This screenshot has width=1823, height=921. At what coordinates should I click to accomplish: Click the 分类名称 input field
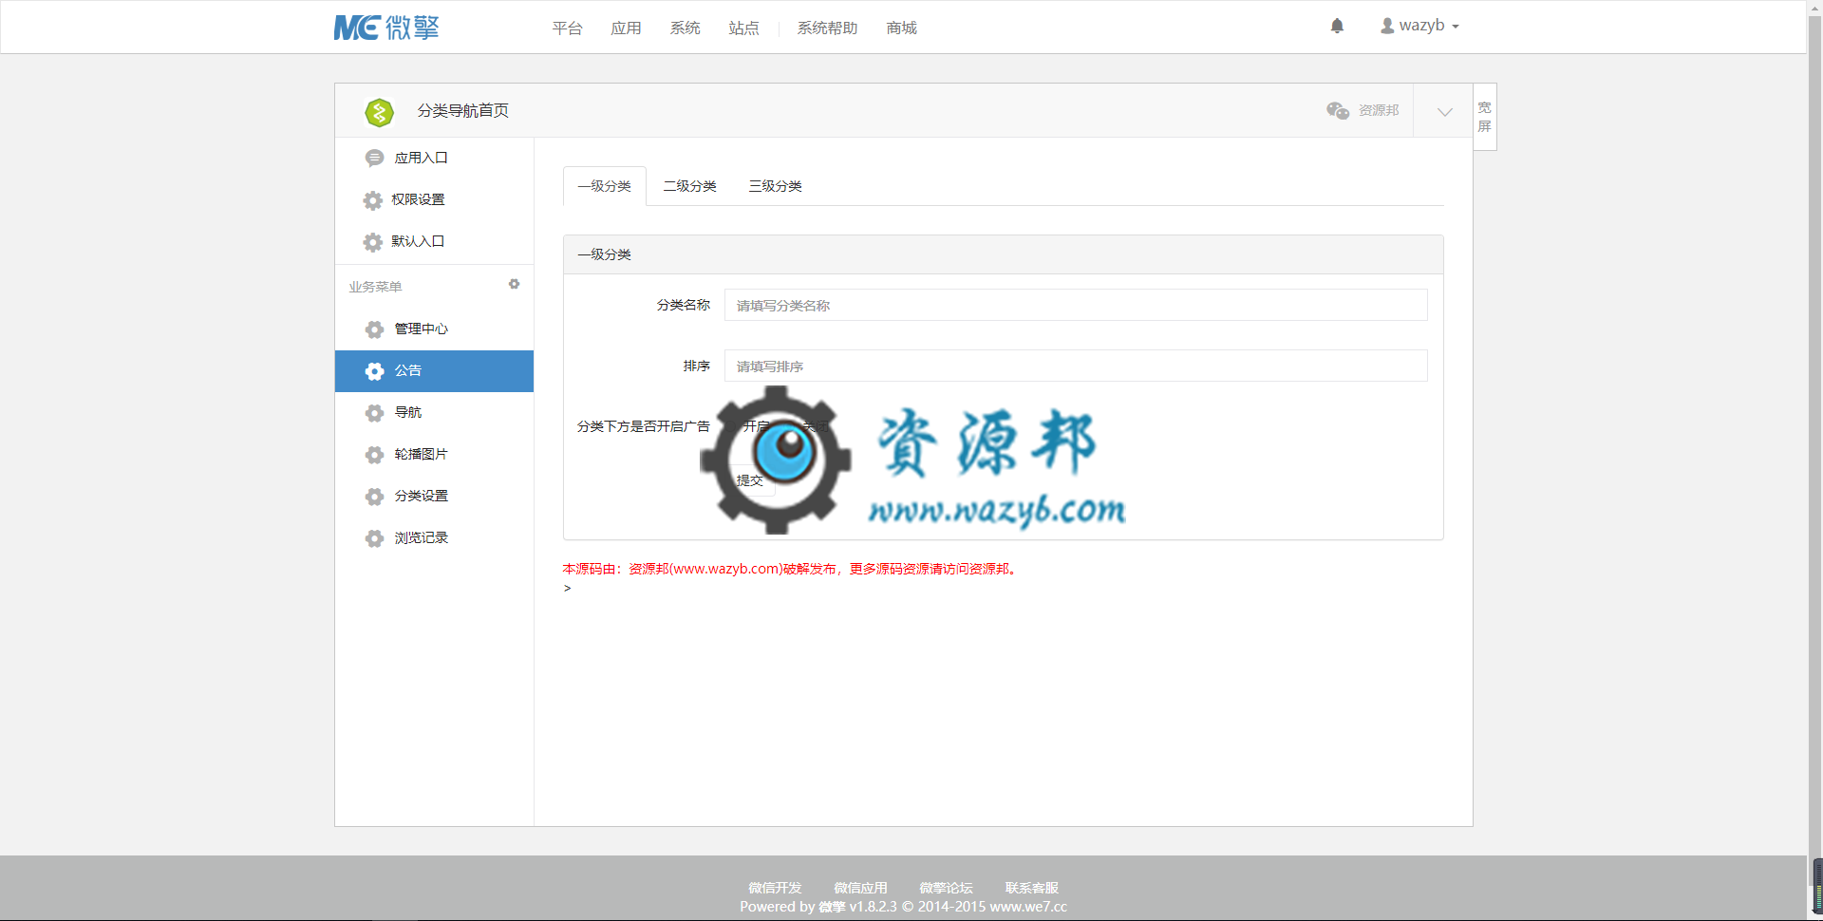click(1076, 305)
